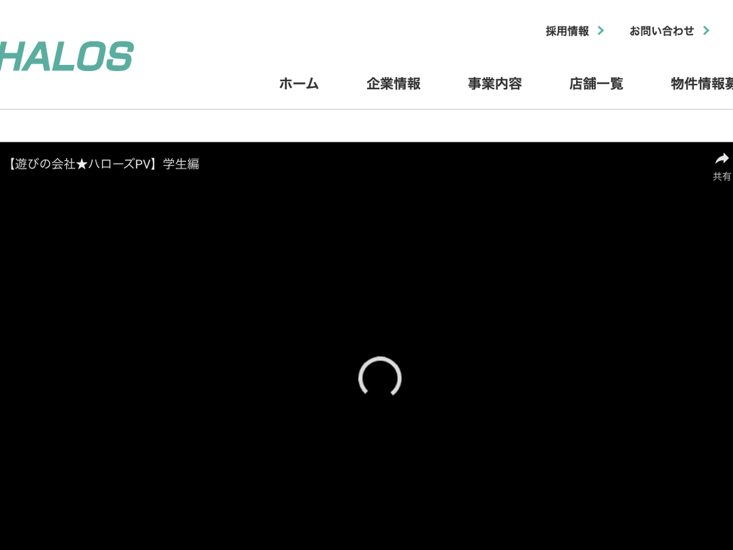The width and height of the screenshot is (733, 550).
Task: Select 企業情報 in the navigation bar
Action: coord(393,84)
